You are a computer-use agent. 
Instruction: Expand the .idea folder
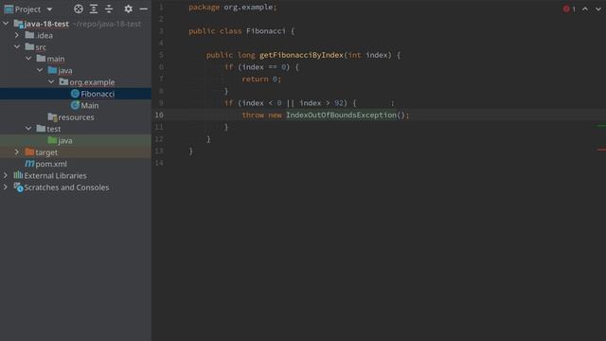point(17,35)
